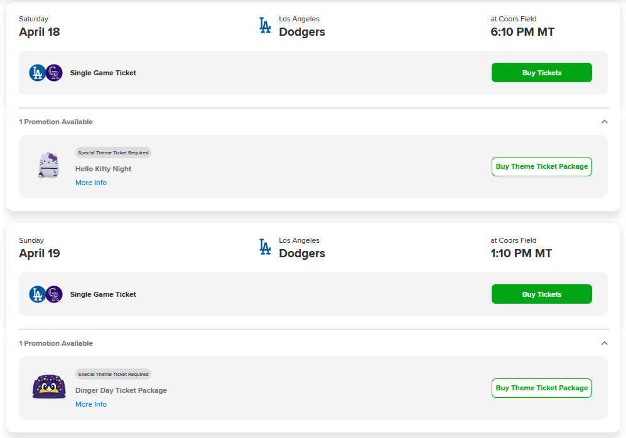
Task: Click the Dodgers logo in April 19 Single Game Ticket row
Action: [38, 294]
